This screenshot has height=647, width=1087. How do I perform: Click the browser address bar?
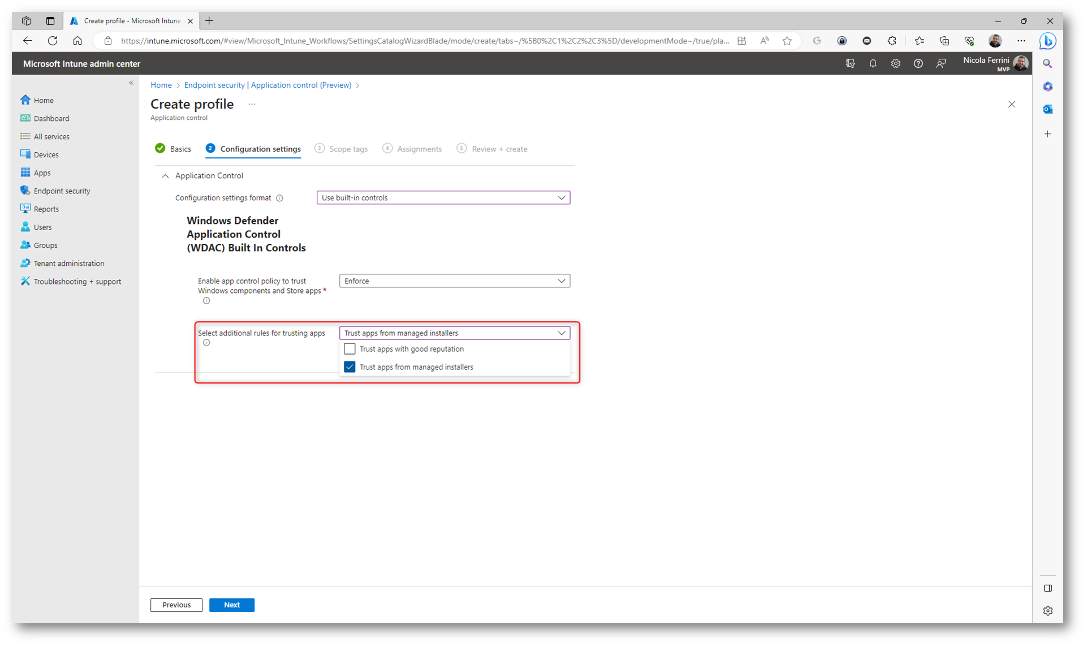pyautogui.click(x=424, y=41)
